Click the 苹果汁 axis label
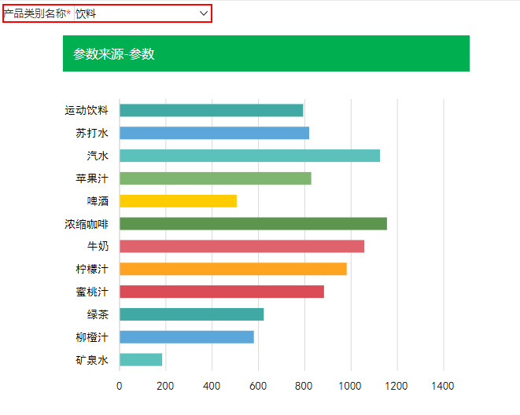The width and height of the screenshot is (520, 415). (92, 178)
